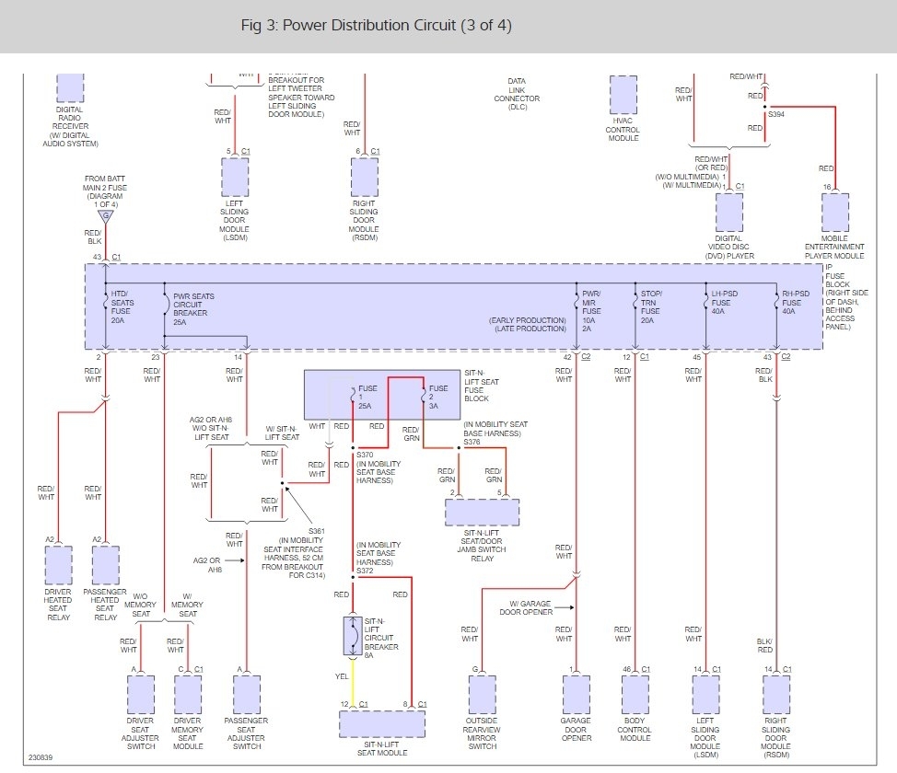Select the Sit-N-Lift Seat/Door Jamb Switch Relay box
This screenshot has height=773, width=897.
pyautogui.click(x=483, y=513)
